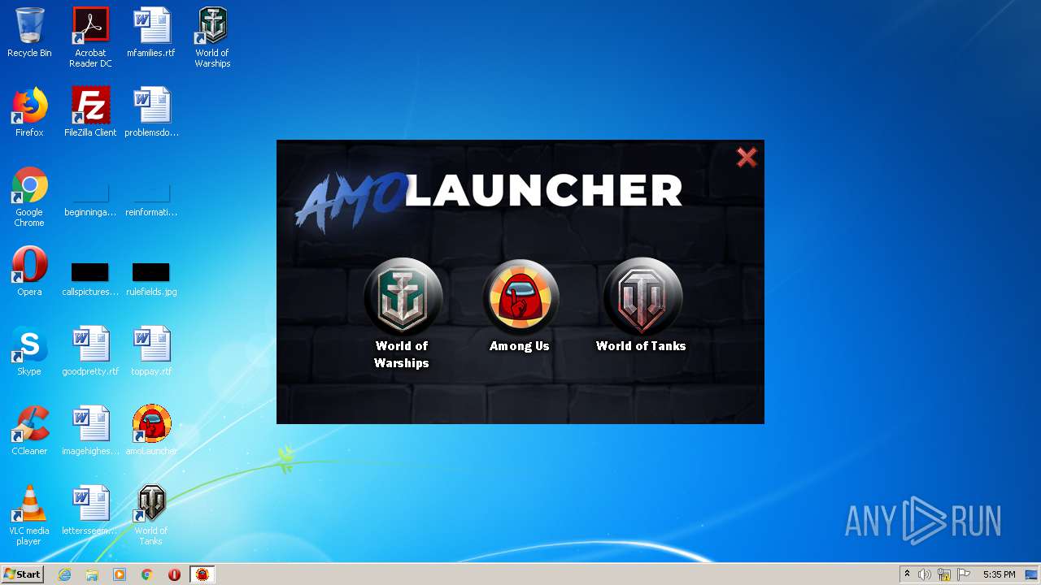
Task: Close the AmoLauncher window with red X
Action: (x=747, y=157)
